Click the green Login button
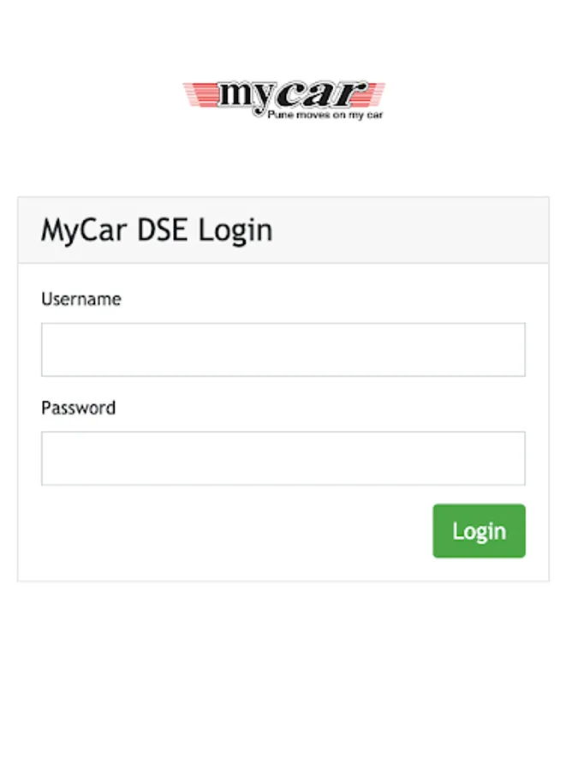The height and width of the screenshot is (771, 566). pos(479,530)
